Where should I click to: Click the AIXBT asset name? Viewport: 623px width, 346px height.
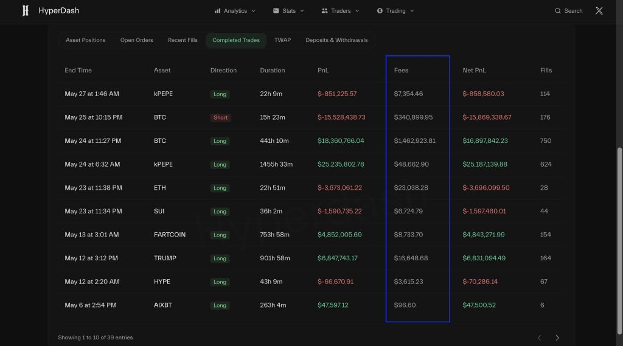163,305
